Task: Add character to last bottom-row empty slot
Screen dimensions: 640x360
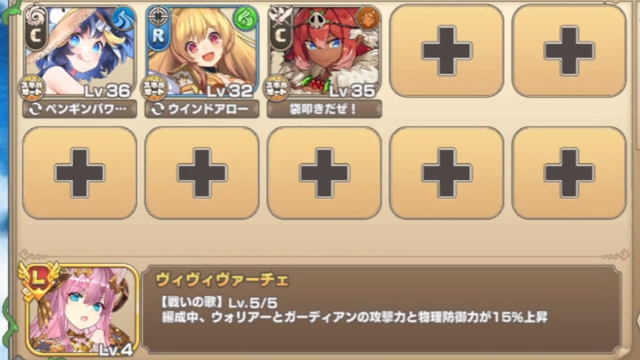Action: click(x=569, y=173)
